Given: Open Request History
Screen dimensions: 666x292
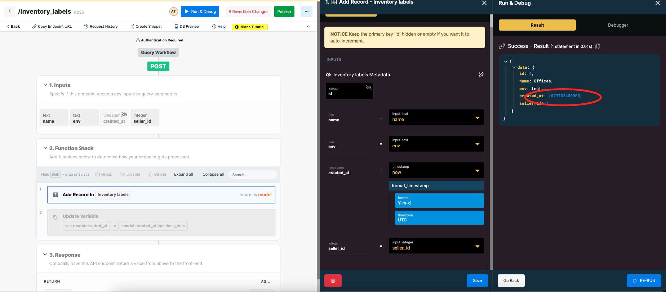Looking at the screenshot, I should [101, 27].
